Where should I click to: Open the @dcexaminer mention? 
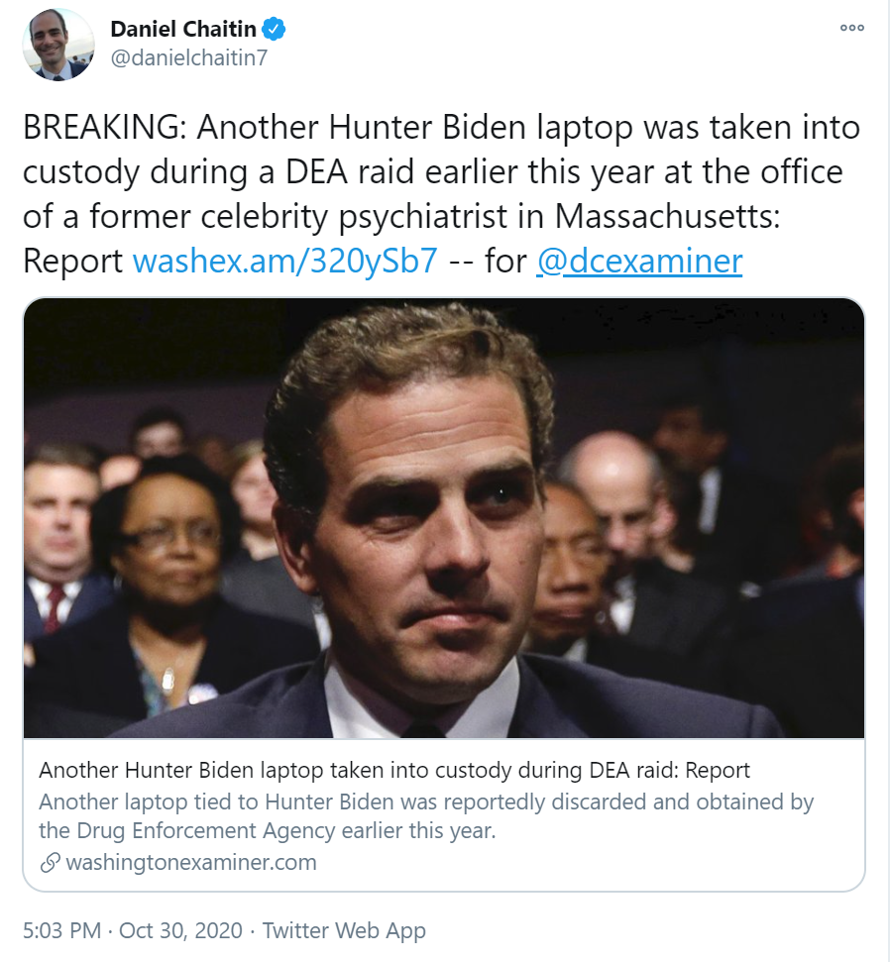coord(638,261)
